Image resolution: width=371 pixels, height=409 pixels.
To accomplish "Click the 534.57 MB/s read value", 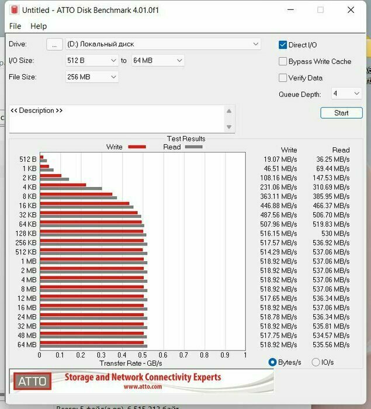I will click(331, 335).
